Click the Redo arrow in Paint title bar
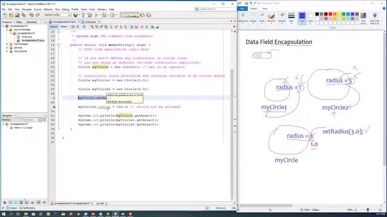Image resolution: width=387 pixels, height=217 pixels. tap(255, 3)
